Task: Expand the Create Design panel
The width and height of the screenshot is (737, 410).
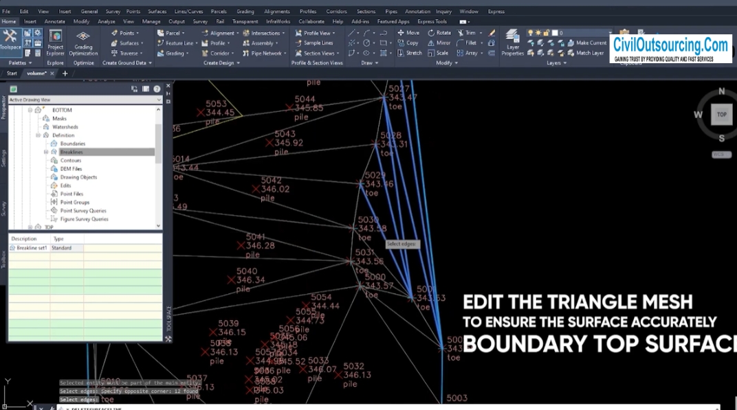Action: (221, 63)
